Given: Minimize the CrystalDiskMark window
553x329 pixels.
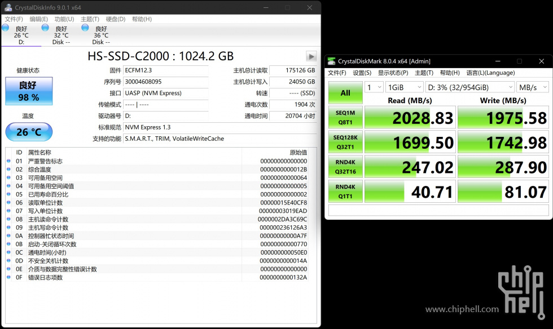Looking at the screenshot, I should point(498,61).
